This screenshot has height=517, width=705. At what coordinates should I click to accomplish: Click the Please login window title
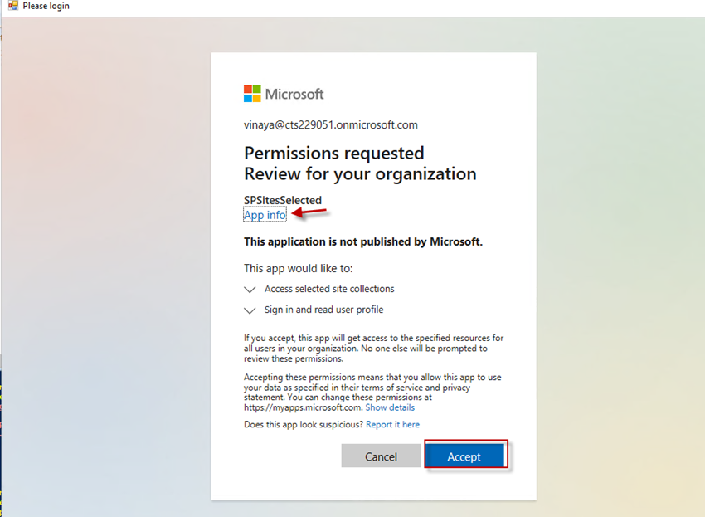click(x=46, y=6)
